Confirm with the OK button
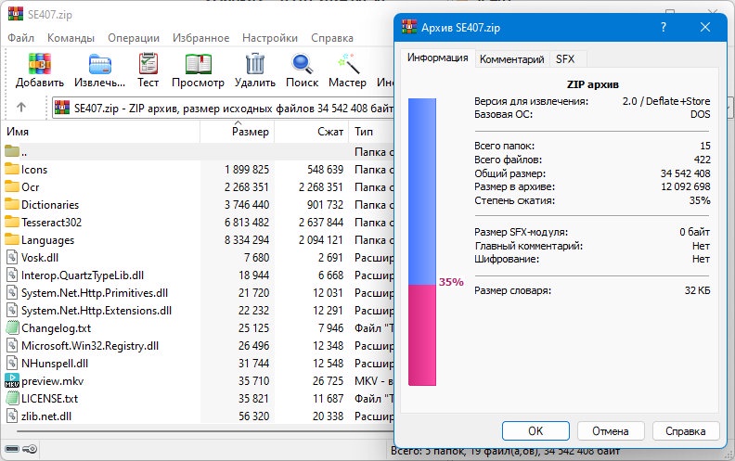 (x=535, y=430)
